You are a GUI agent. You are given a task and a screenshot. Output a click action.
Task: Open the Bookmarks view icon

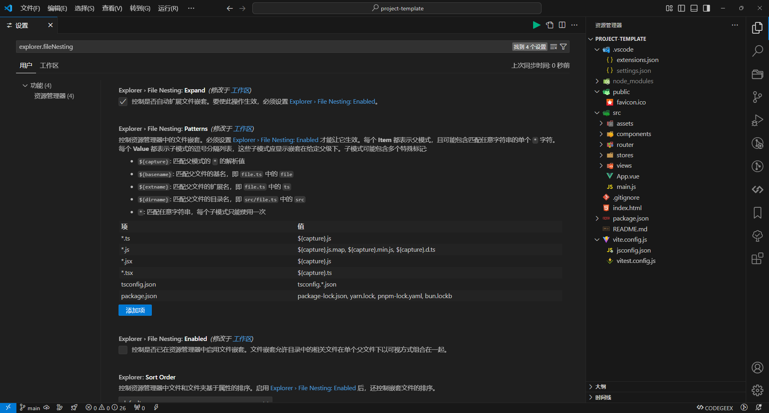coord(757,213)
